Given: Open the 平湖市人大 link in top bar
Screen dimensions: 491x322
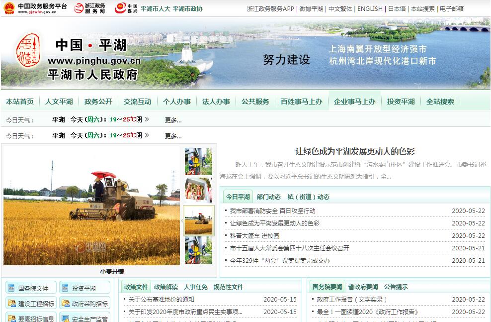Looking at the screenshot, I should click(x=155, y=9).
